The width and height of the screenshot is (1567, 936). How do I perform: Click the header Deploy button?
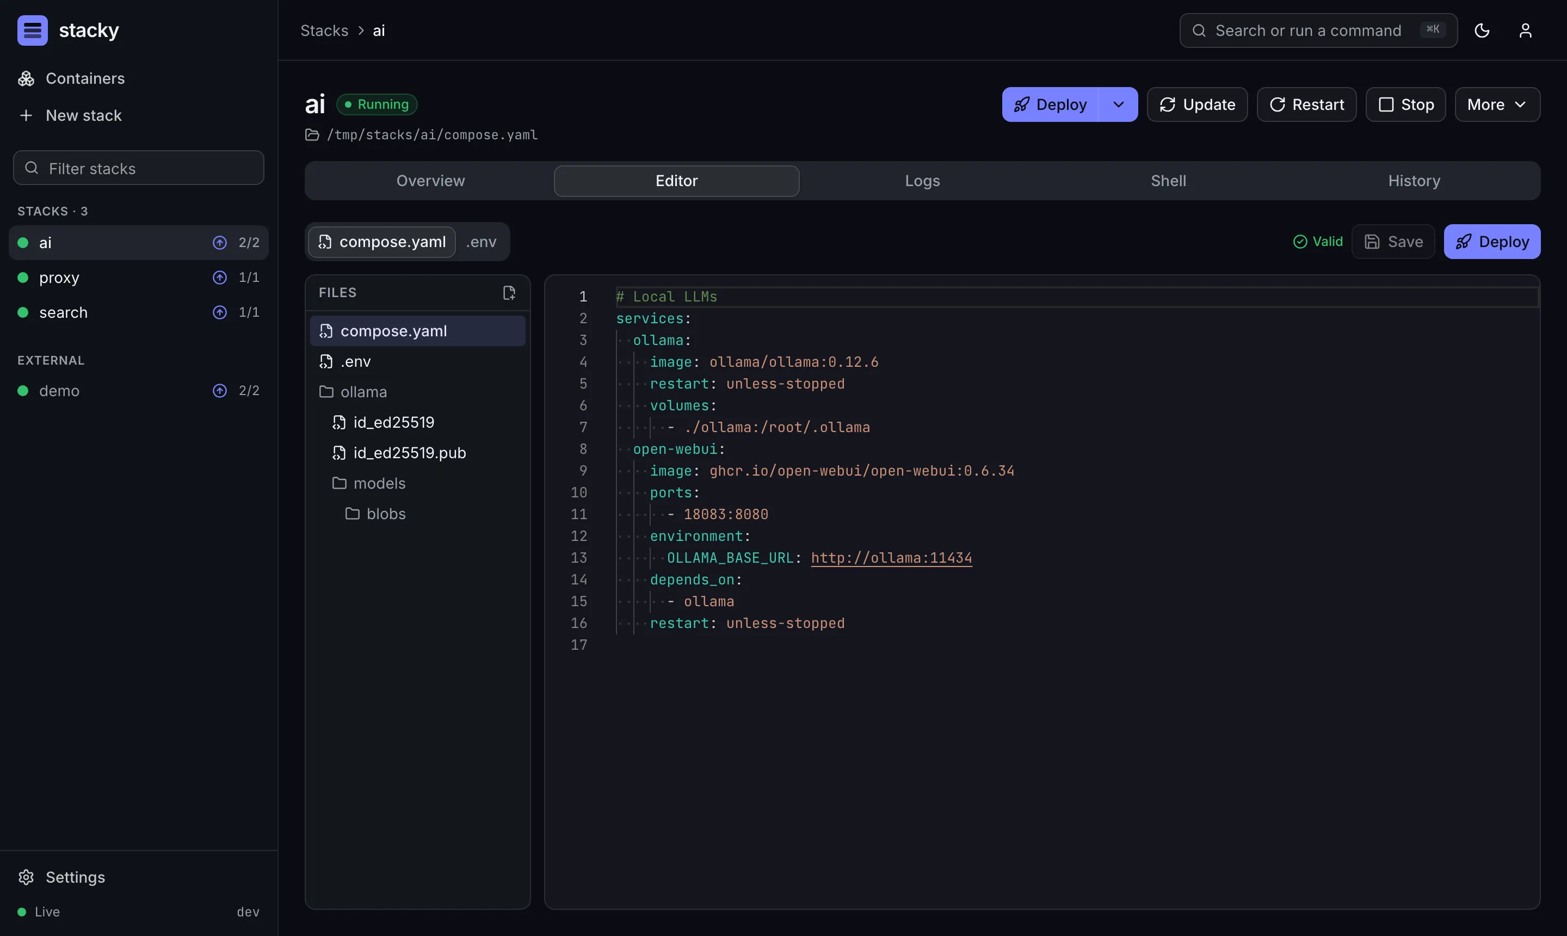[x=1050, y=104]
